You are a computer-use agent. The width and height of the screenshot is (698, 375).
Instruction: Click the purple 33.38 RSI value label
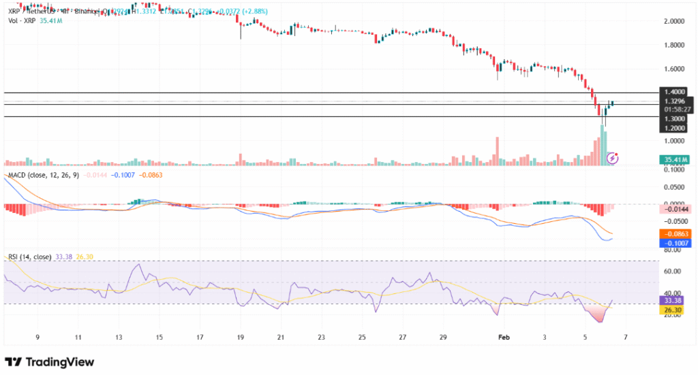click(675, 299)
